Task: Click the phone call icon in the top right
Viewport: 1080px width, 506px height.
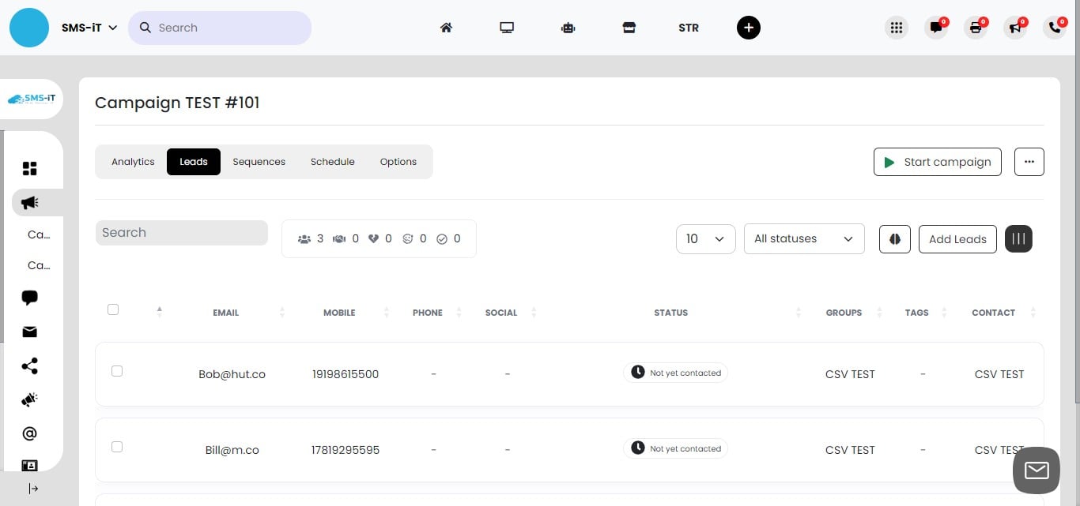Action: click(x=1055, y=28)
